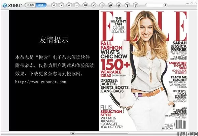Click the T text tool icon
The width and height of the screenshot is (198, 136).
127,5
